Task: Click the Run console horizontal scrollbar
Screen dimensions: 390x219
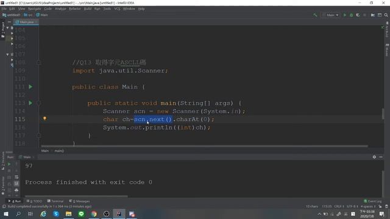Action: pos(76,196)
